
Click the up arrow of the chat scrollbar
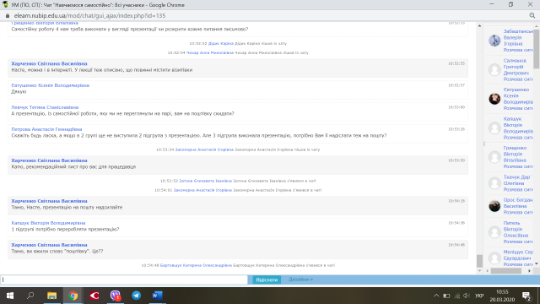tap(479, 26)
